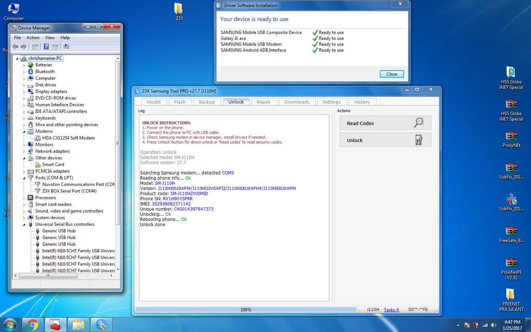Select Z3X BOX Serial Port (COM4)
This screenshot has width=531, height=332.
point(69,191)
